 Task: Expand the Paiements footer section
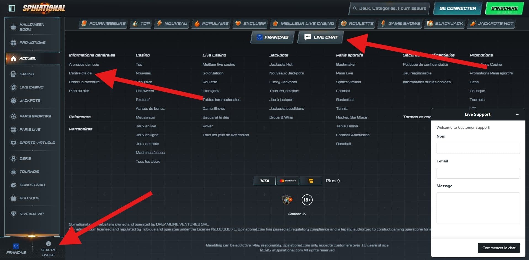pyautogui.click(x=80, y=117)
